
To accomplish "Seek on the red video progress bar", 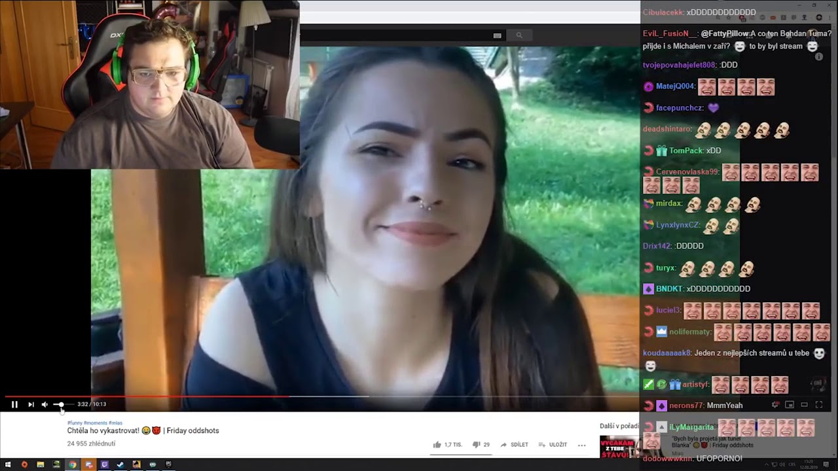I will tap(321, 396).
